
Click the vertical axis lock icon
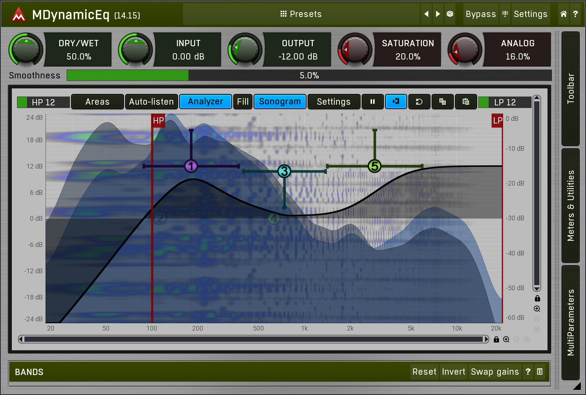537,298
